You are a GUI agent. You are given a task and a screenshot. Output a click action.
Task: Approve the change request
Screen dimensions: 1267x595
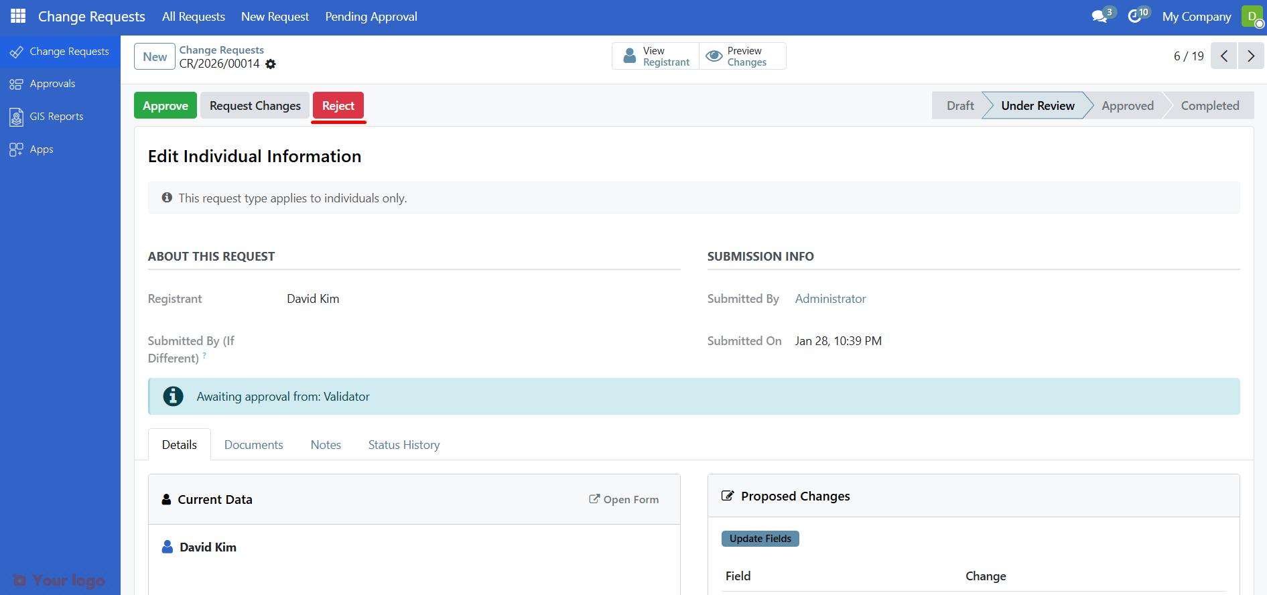[x=165, y=106]
